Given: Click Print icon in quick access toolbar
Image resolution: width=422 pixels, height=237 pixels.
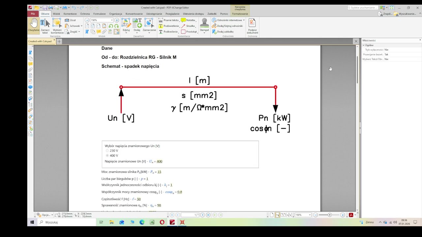Looking at the screenshot, I should click(50, 8).
